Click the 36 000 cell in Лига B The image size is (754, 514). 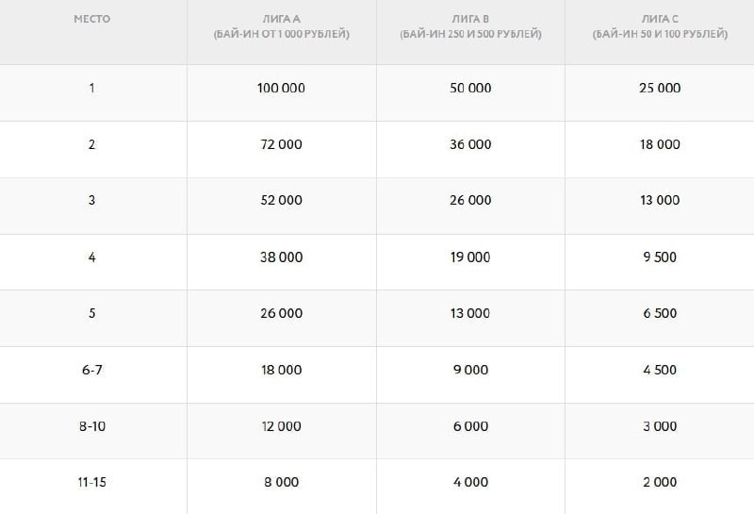pos(470,144)
